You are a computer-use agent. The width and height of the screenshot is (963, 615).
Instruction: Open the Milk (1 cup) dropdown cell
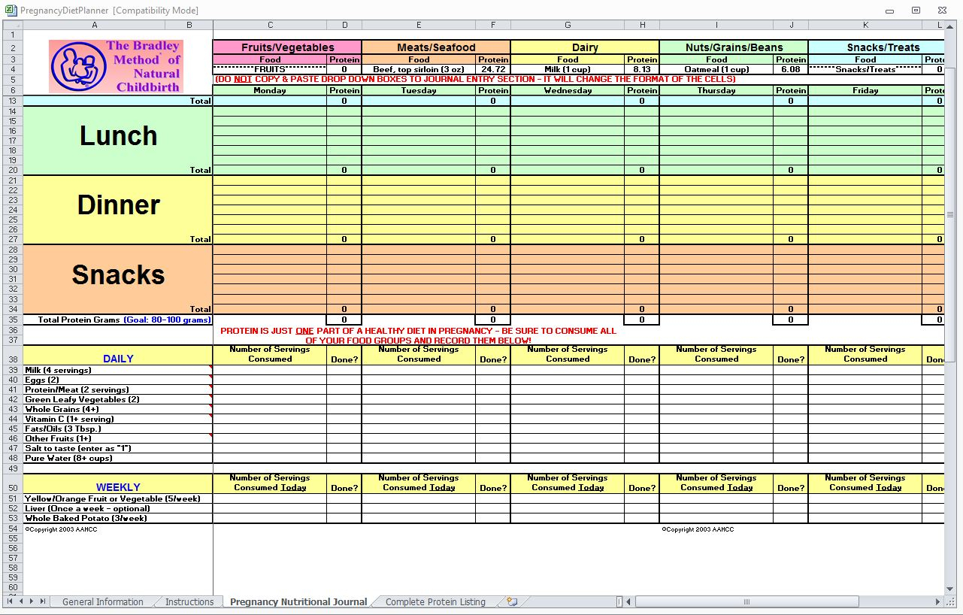tap(568, 69)
